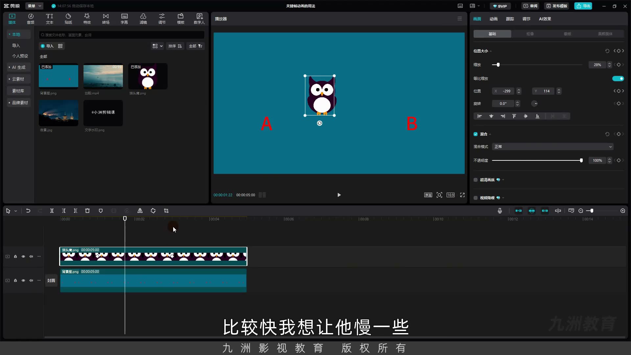Open the 特效 (Effects) panel
The height and width of the screenshot is (355, 631).
[x=87, y=19]
